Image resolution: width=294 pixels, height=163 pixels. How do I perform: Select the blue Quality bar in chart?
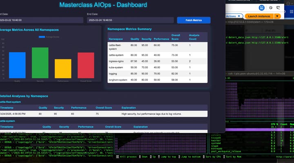pos(17,65)
